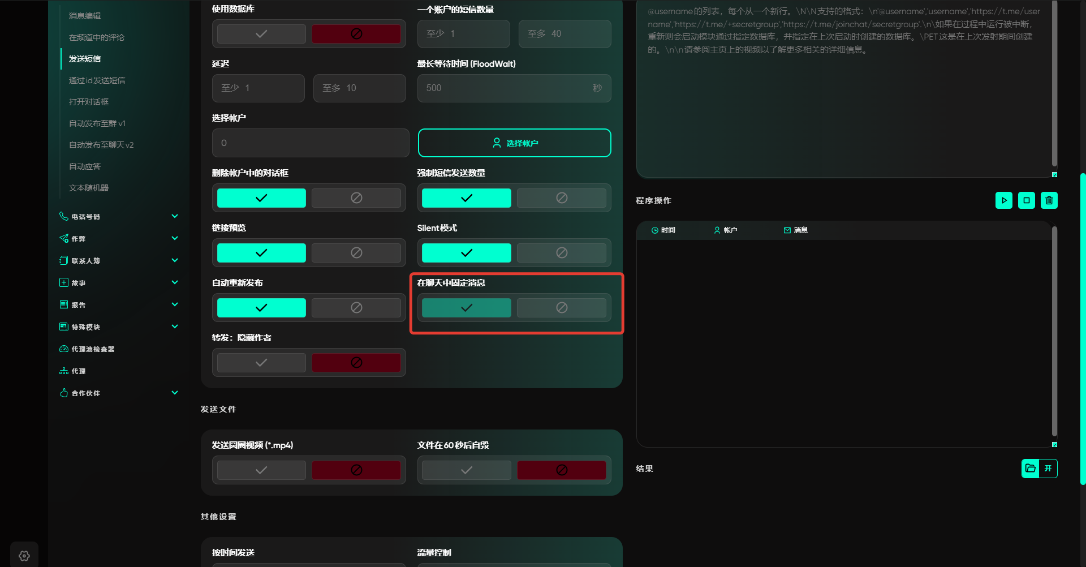Select 自动应答 in the sidebar
1086x567 pixels.
click(85, 166)
